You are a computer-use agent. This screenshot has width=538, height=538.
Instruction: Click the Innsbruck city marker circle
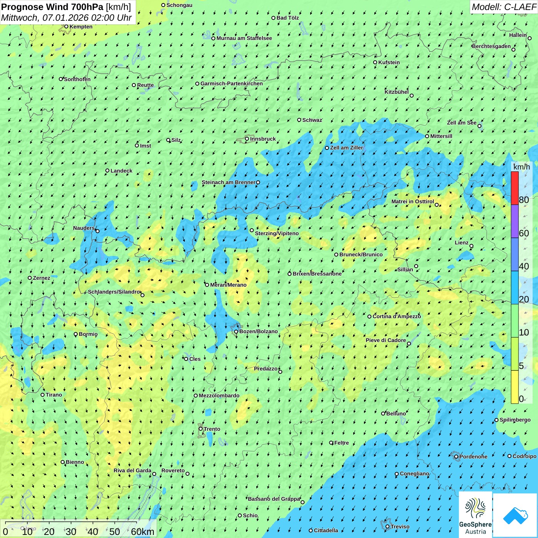tap(247, 139)
